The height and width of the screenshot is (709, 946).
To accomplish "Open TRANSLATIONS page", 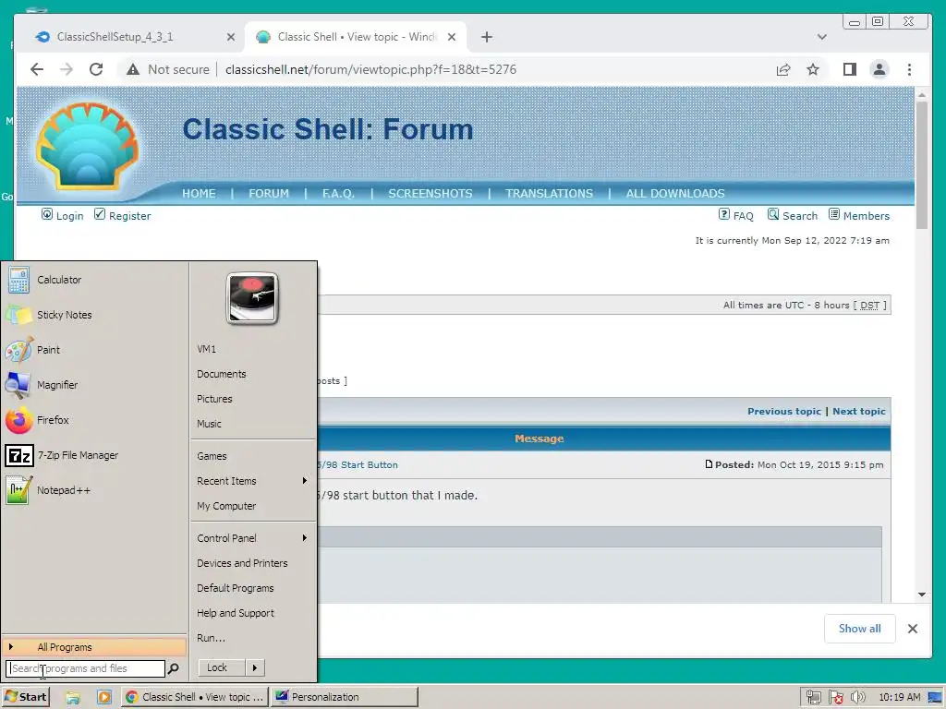I will tap(549, 194).
